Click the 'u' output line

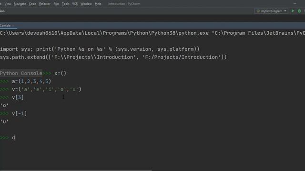[x=4, y=122]
